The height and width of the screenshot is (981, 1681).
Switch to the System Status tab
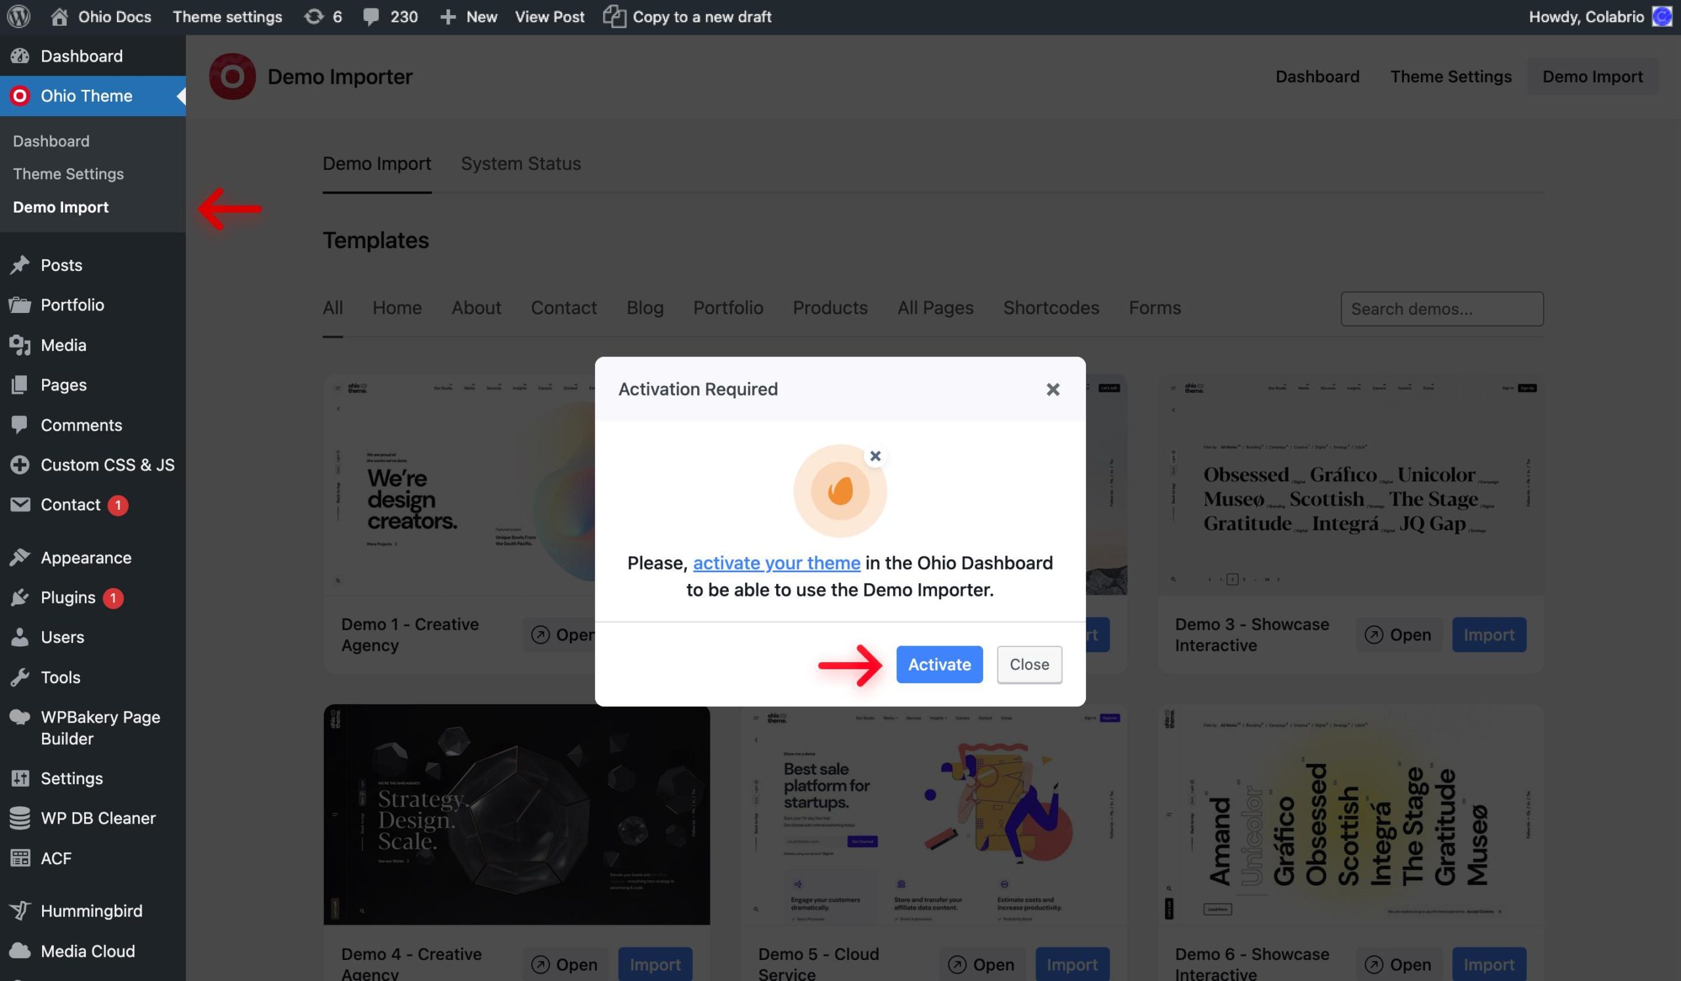click(520, 164)
